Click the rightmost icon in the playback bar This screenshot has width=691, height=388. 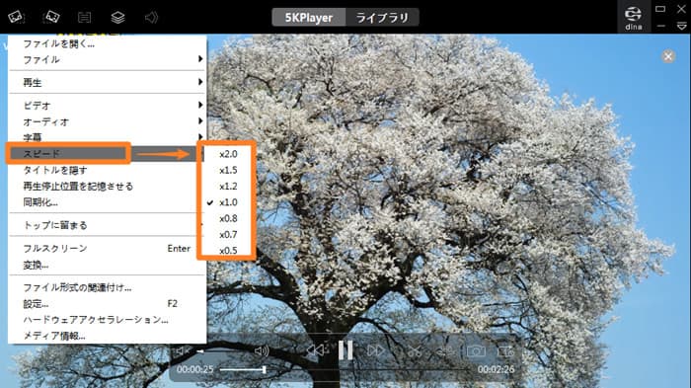point(505,351)
